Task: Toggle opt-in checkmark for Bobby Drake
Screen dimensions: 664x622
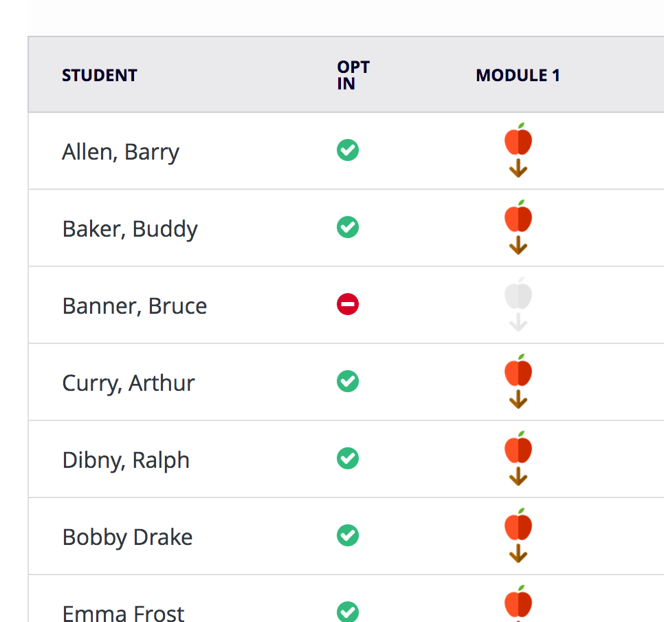Action: click(x=348, y=535)
